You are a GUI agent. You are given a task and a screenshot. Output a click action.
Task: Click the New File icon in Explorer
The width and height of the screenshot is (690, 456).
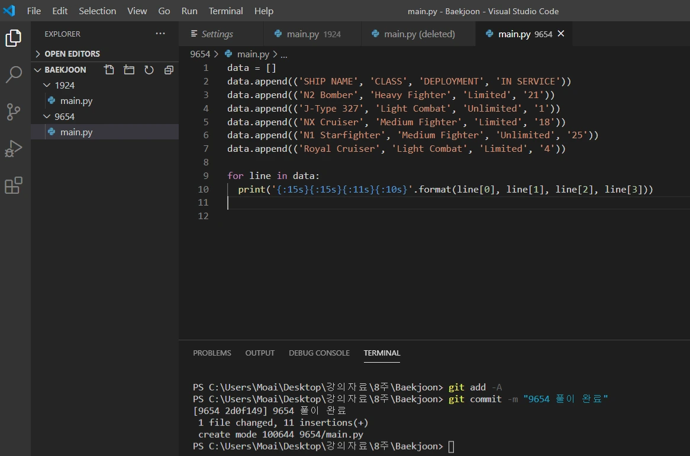109,70
